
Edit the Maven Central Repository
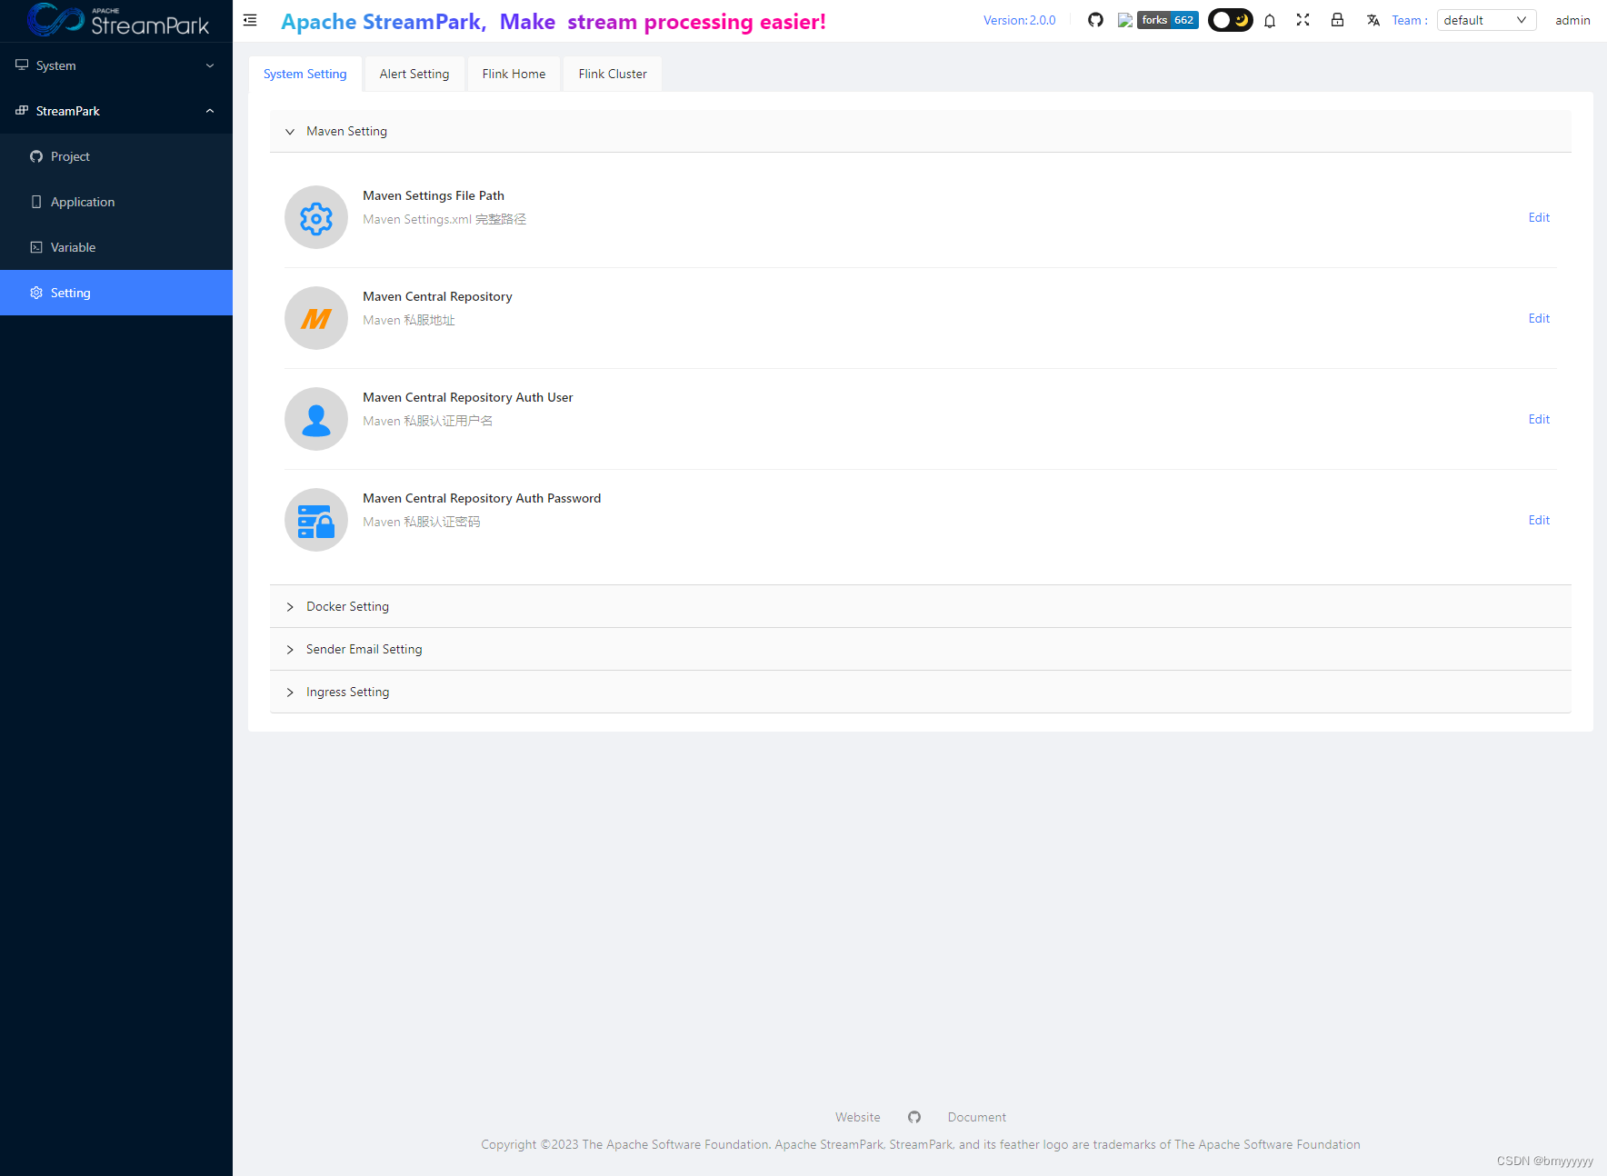1539,318
